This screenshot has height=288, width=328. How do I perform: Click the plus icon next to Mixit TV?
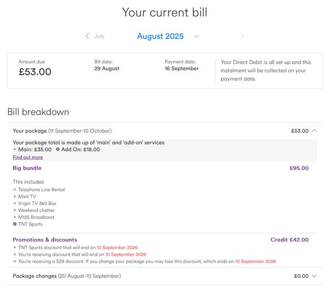[x=15, y=197]
